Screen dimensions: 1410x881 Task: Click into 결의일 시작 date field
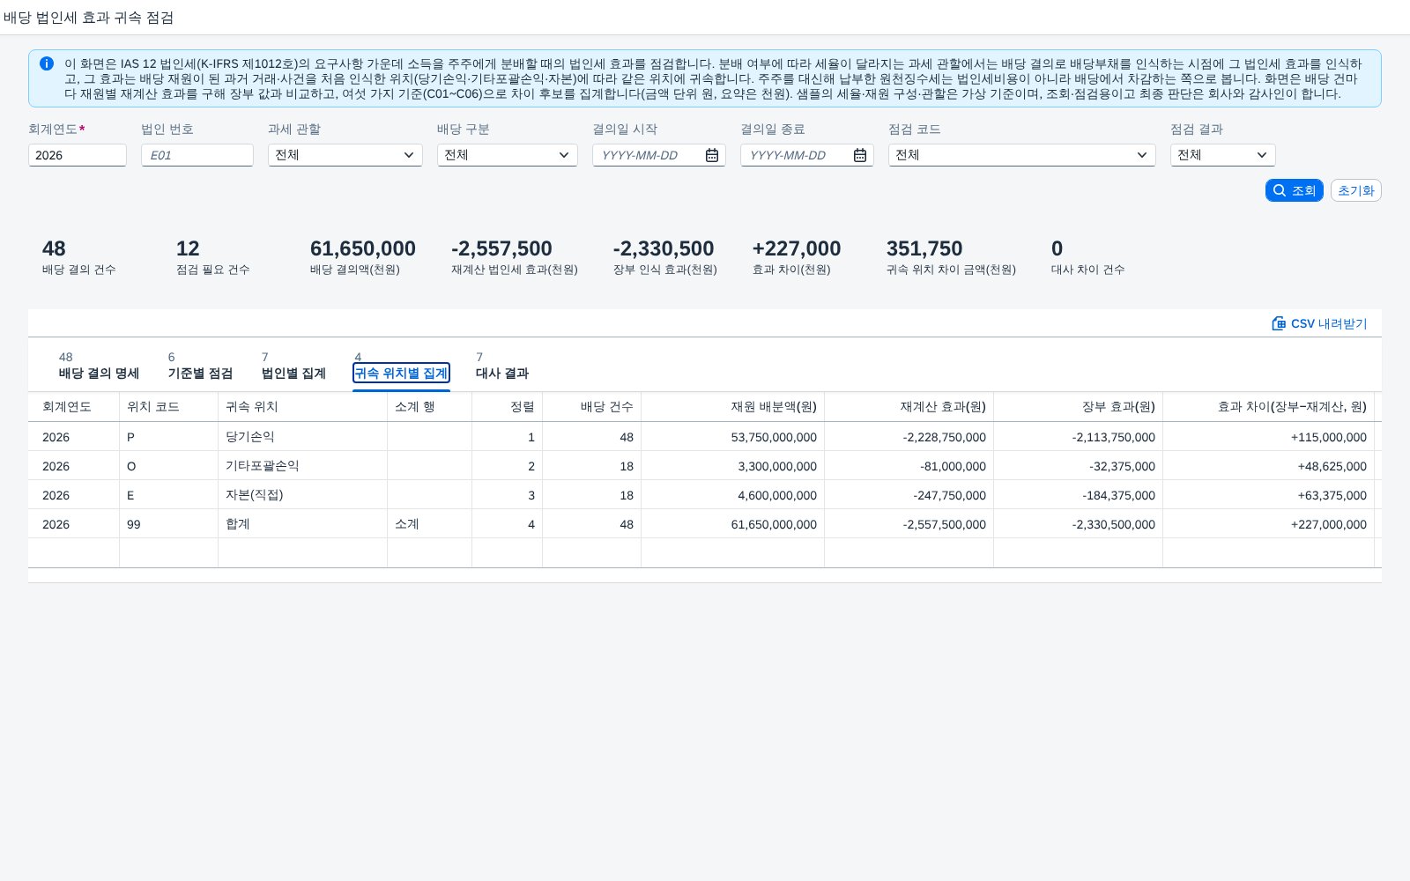tap(649, 155)
